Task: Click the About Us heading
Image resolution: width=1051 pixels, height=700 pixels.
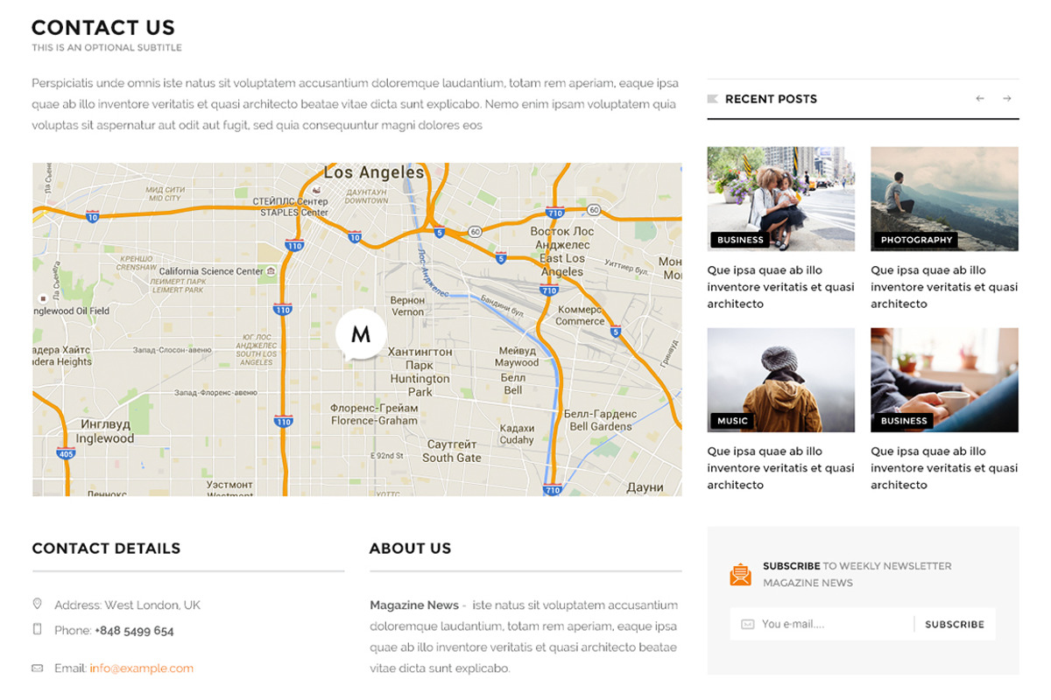Action: (410, 549)
